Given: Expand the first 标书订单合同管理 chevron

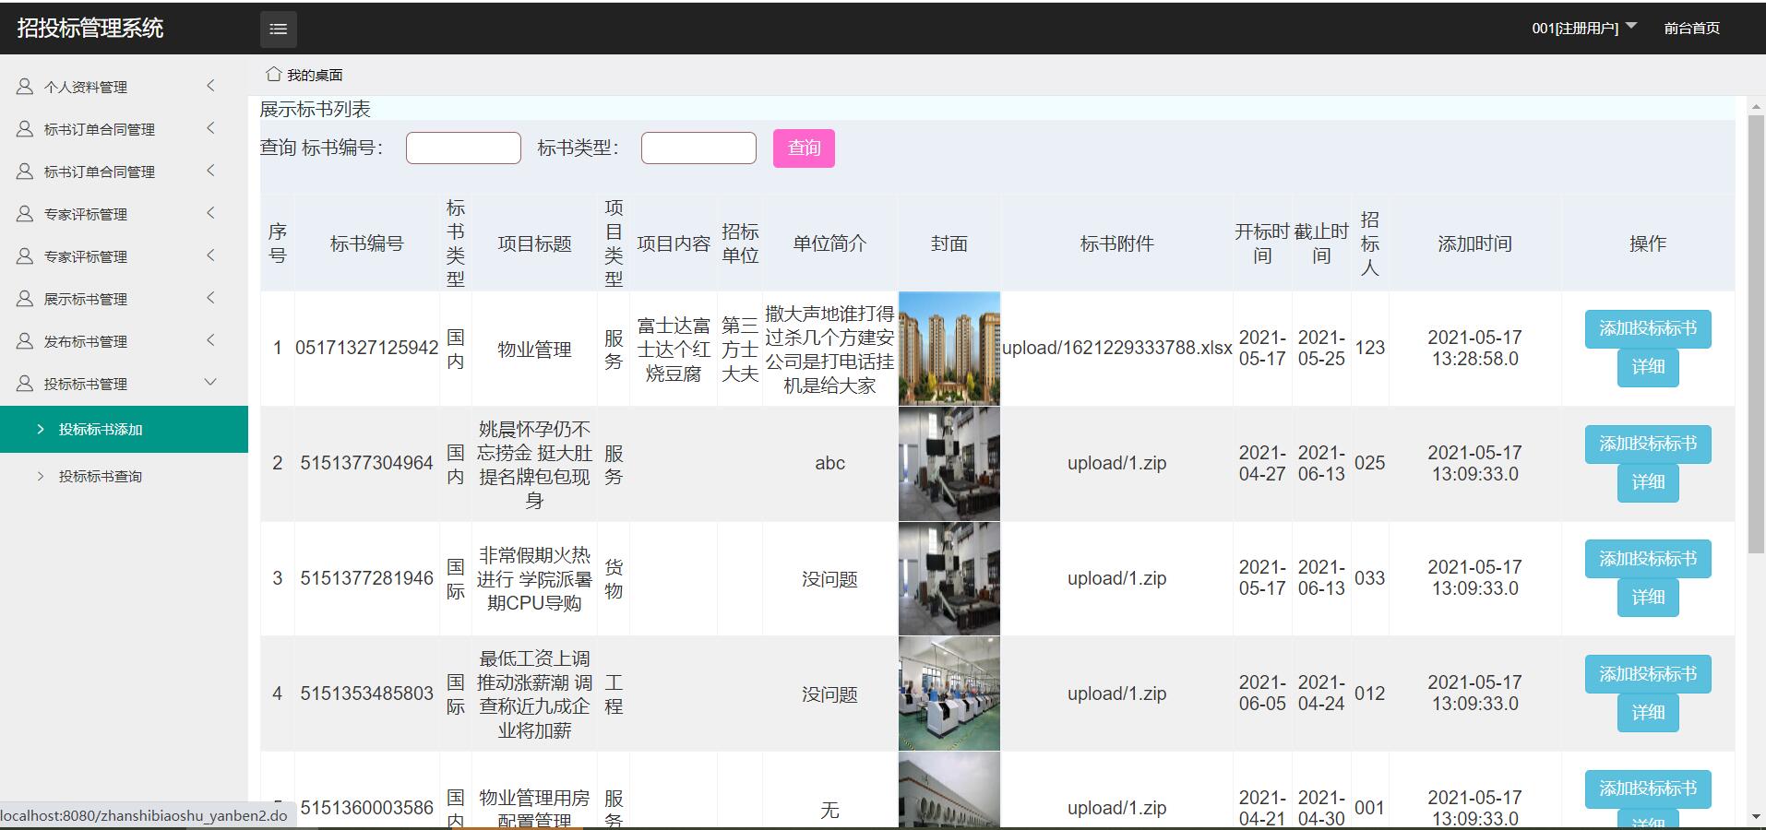Looking at the screenshot, I should coord(210,128).
